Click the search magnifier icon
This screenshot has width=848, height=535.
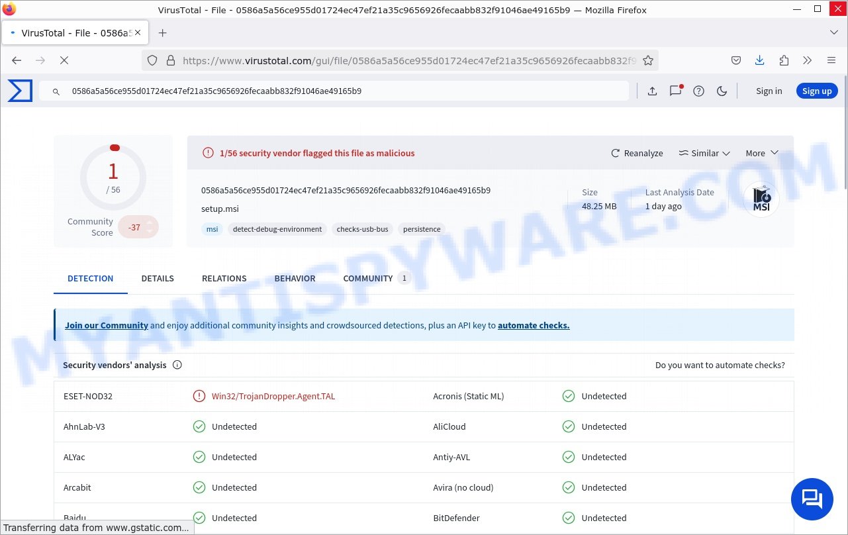coord(56,91)
